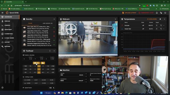Switch to the Job Queue tab
170x95 pixels.
click(48, 23)
